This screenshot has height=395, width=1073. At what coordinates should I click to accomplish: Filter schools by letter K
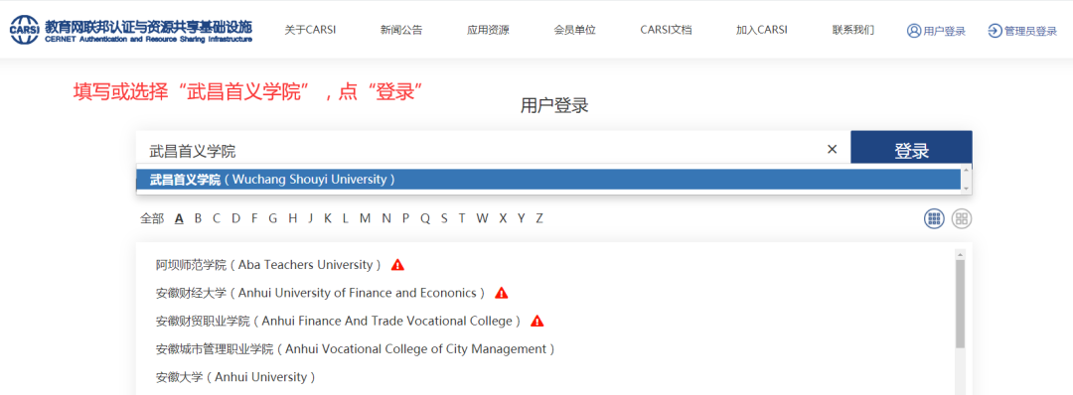pos(328,218)
